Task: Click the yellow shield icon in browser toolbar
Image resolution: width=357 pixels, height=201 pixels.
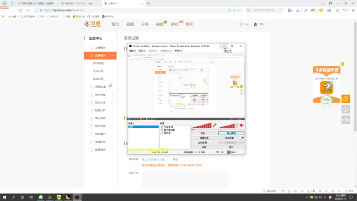Action: click(x=321, y=10)
